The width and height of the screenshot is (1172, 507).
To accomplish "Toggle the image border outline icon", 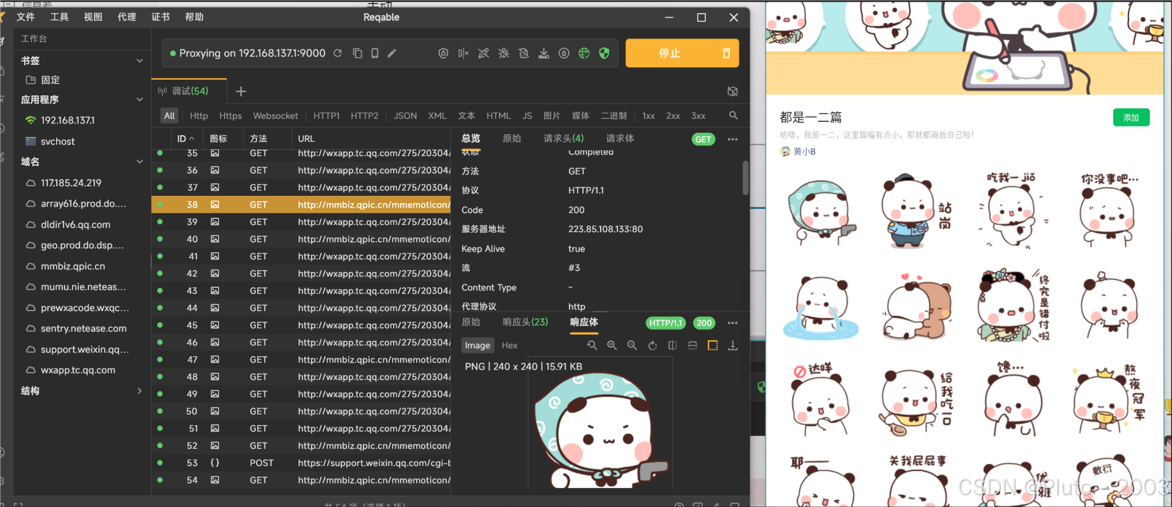I will coord(713,345).
